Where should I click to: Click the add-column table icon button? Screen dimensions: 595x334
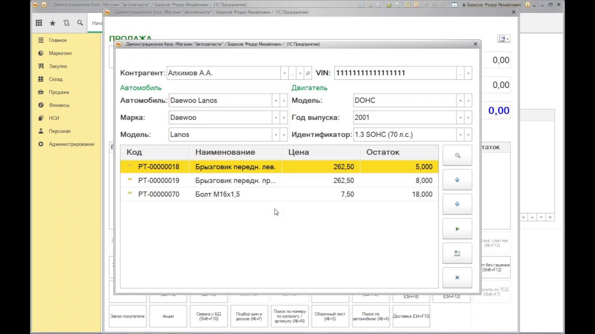point(457,253)
